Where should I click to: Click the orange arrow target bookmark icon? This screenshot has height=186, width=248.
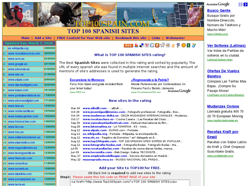tap(168, 45)
